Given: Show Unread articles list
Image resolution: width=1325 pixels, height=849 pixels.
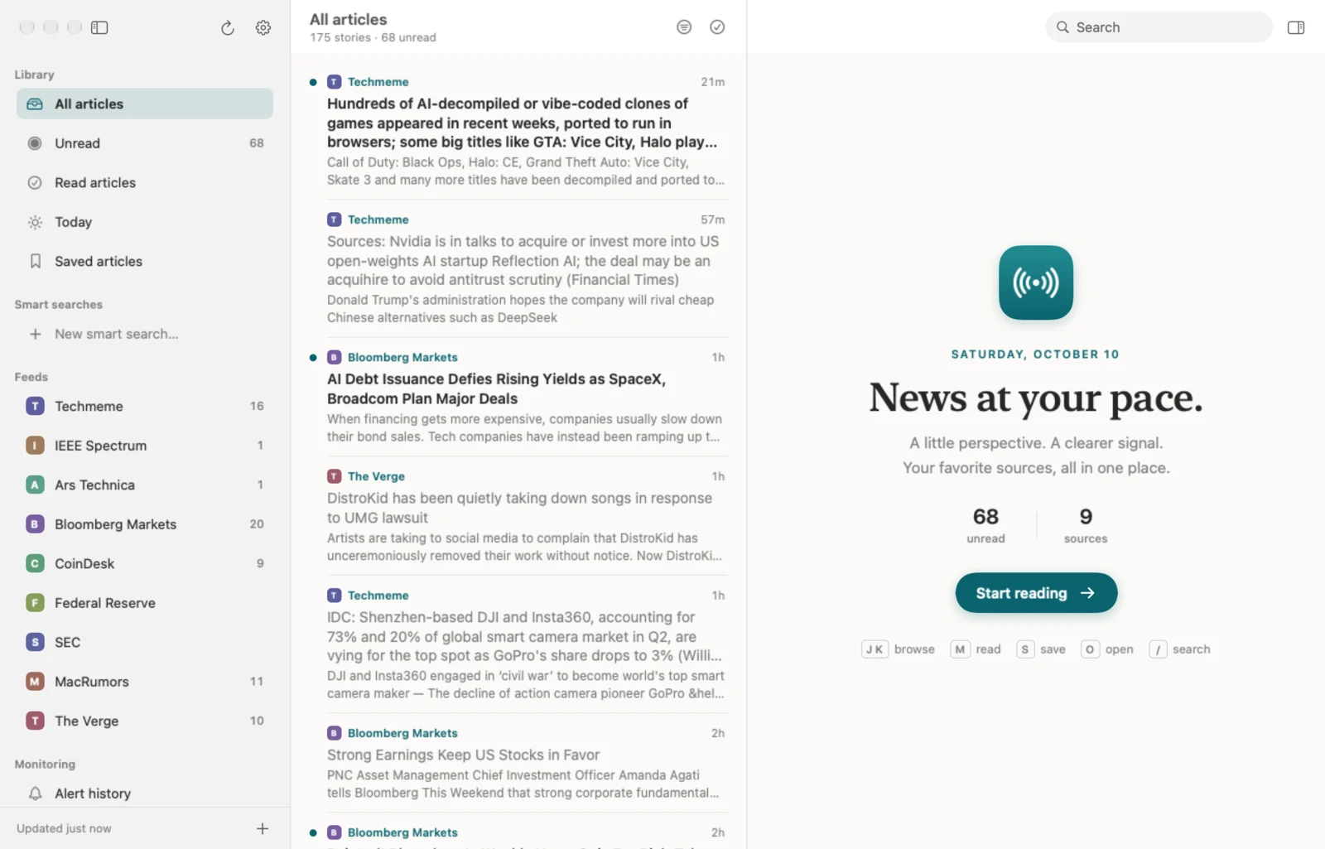Looking at the screenshot, I should coord(145,143).
